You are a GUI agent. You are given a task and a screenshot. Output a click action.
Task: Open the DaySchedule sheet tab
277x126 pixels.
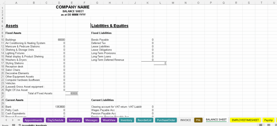(x=55, y=120)
